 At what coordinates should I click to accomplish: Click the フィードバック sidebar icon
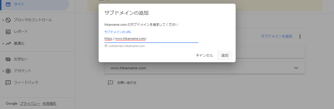click(x=8, y=83)
